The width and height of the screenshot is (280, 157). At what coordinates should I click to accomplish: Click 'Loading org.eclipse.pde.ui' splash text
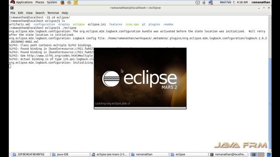(x=113, y=103)
